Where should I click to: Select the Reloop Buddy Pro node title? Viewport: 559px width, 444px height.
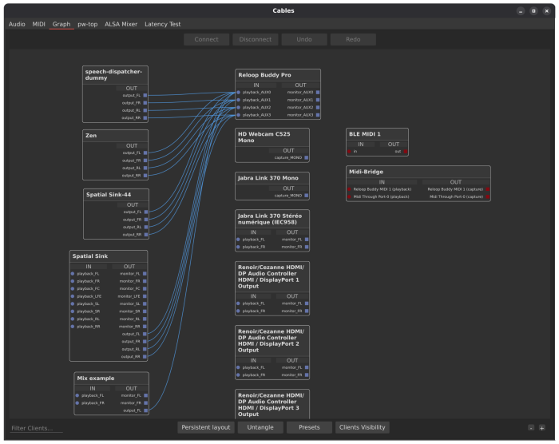(x=264, y=75)
